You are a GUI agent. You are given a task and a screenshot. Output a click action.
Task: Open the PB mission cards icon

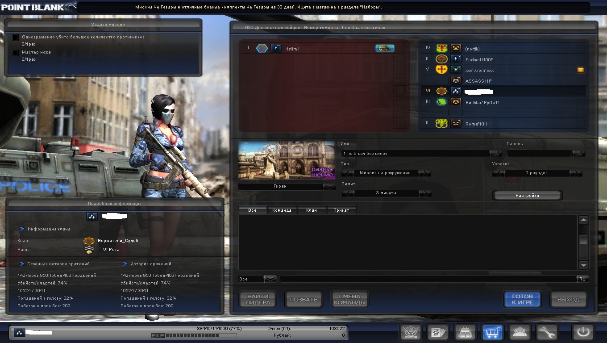[x=437, y=332]
